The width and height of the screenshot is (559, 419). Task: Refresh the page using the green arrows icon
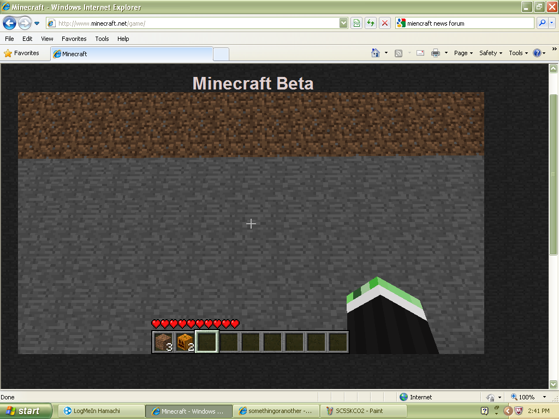(x=371, y=23)
